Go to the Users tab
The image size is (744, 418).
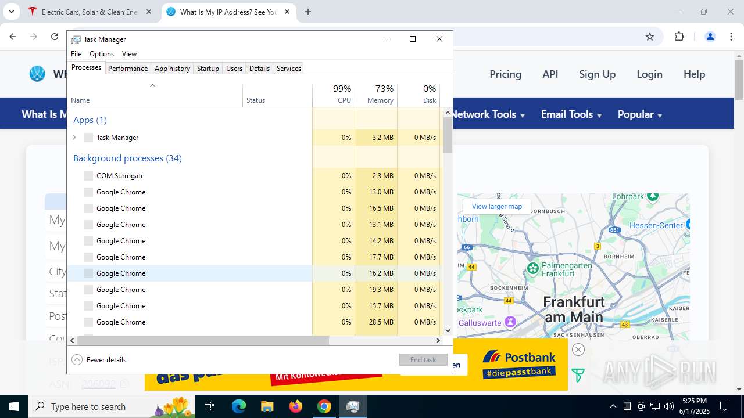234,69
